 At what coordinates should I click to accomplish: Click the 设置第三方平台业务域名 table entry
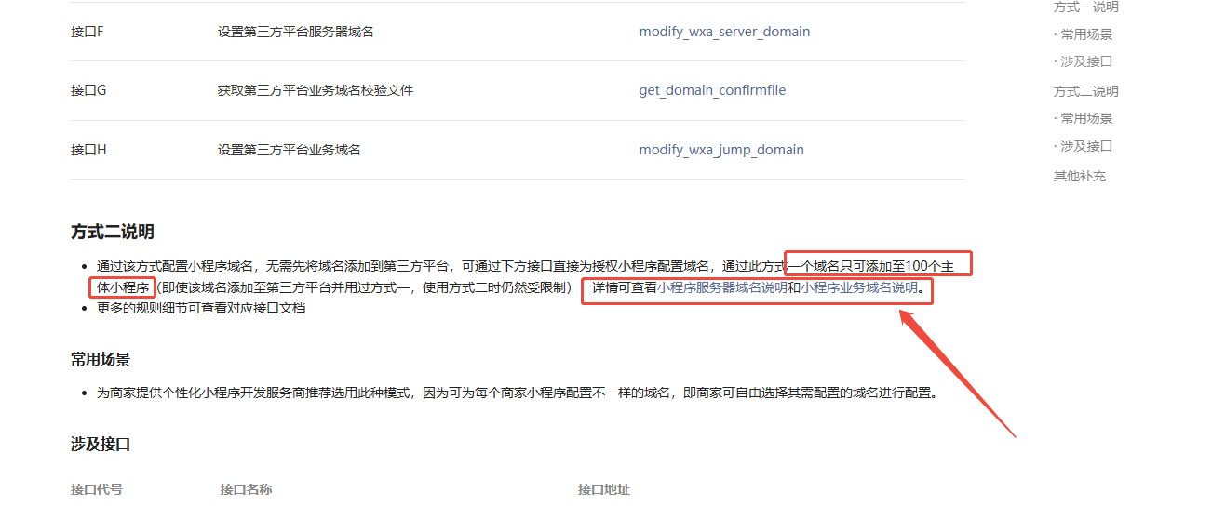[x=290, y=150]
